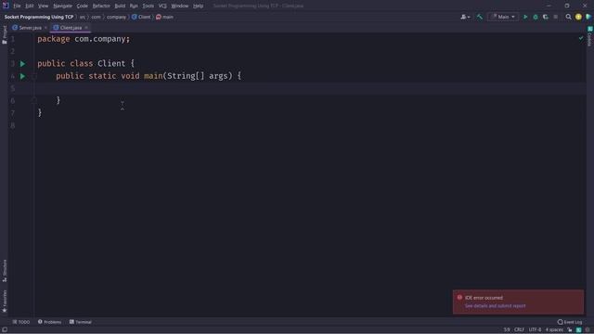Screen dimensions: 594x334
Task: Run the Main configuration with the green play icon
Action: 525,17
